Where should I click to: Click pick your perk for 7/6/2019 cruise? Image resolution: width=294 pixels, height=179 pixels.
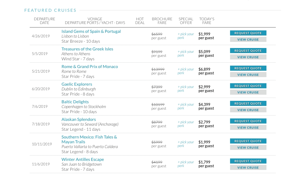(x=186, y=106)
